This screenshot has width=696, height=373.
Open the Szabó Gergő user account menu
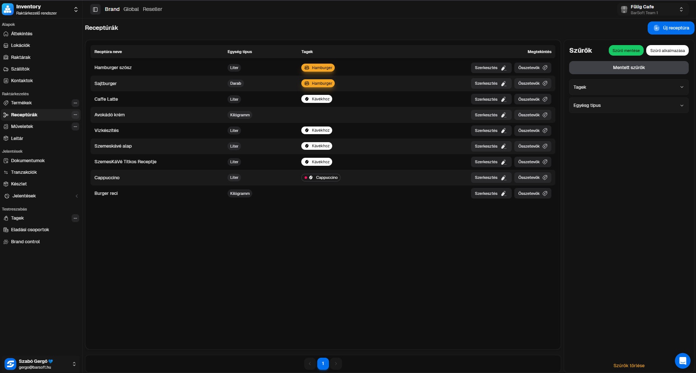(40, 364)
